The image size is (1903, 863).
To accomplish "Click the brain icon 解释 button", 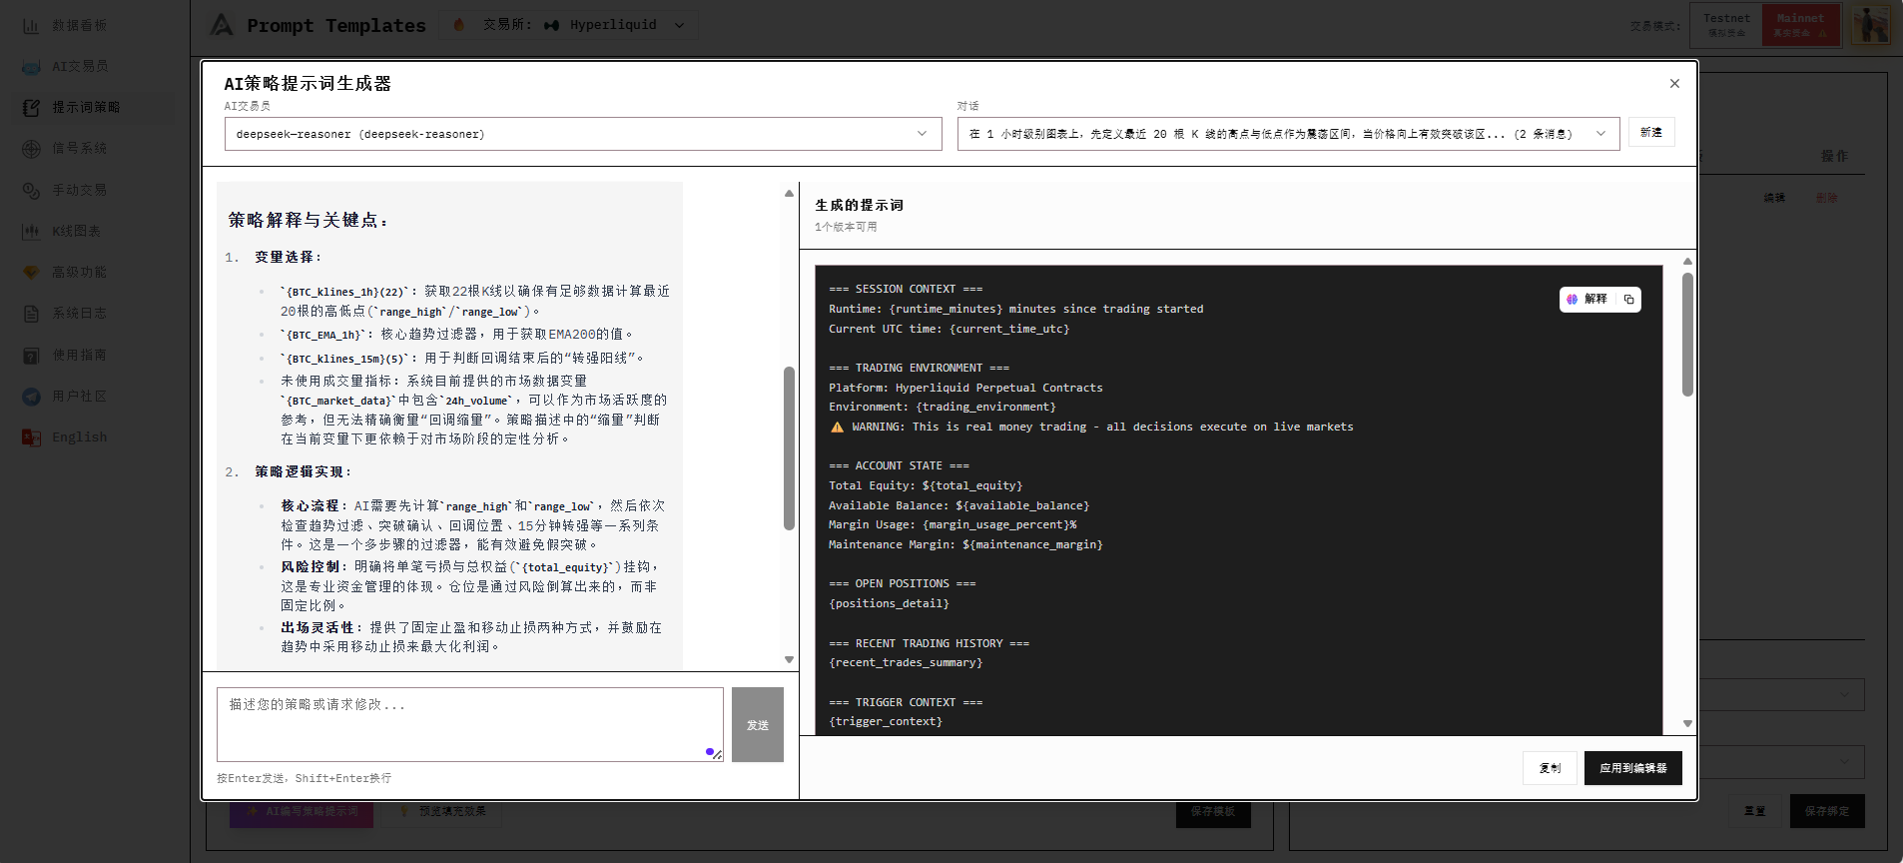I will pos(1586,300).
